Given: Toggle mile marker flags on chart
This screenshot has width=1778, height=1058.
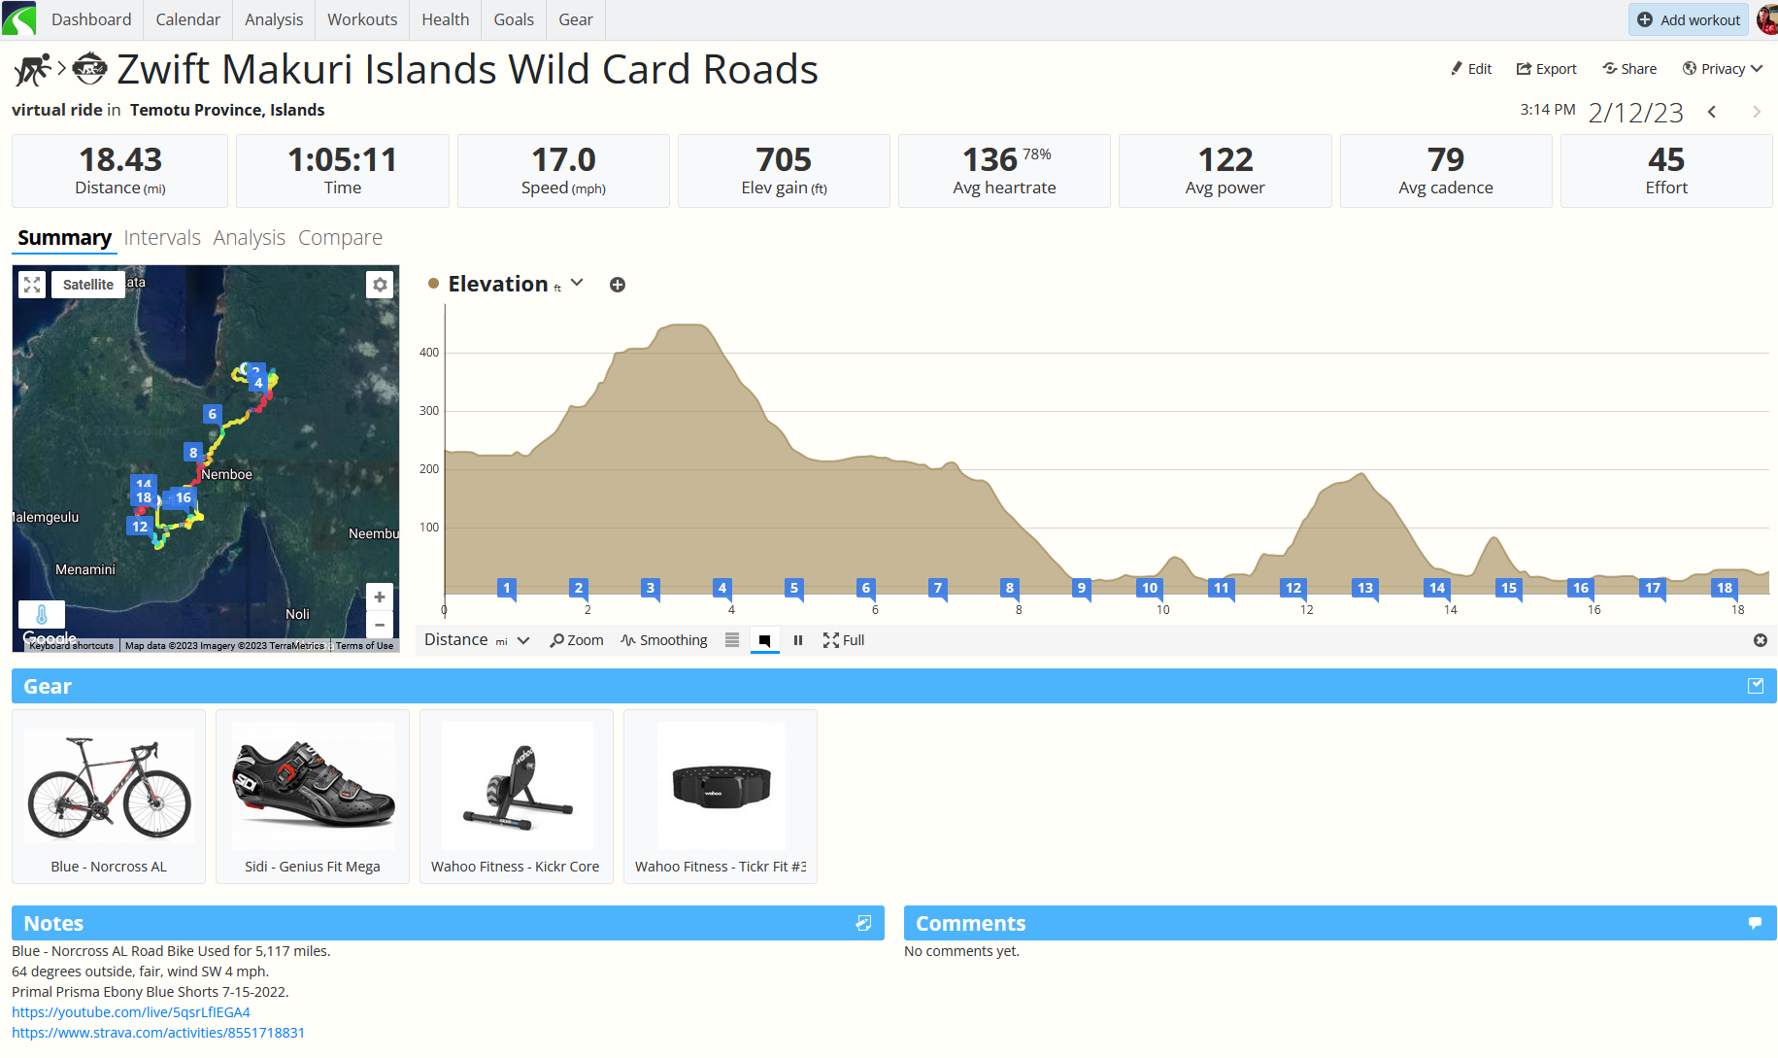Looking at the screenshot, I should click(764, 640).
